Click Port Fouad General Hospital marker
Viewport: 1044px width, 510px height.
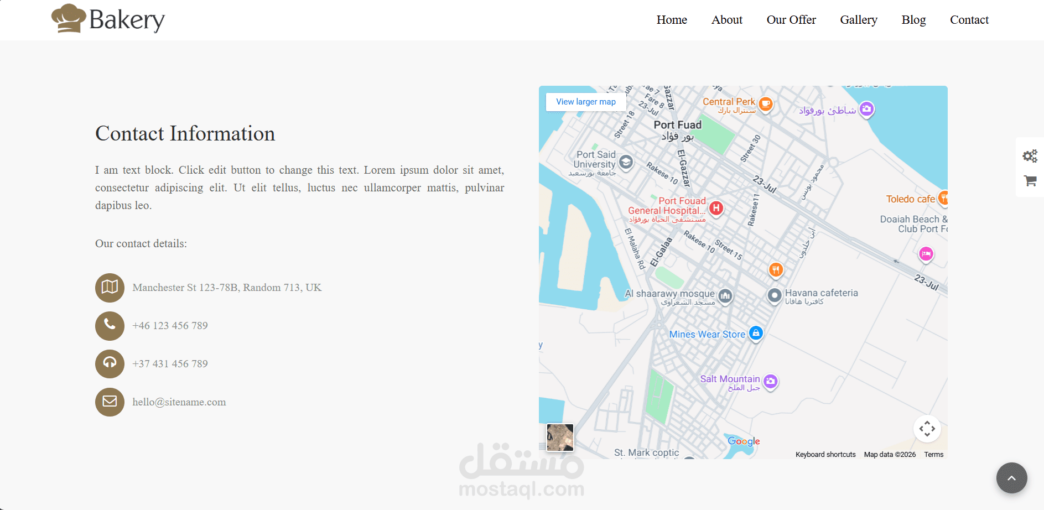point(716,209)
